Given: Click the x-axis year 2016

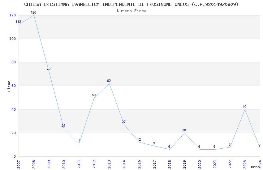Looking at the screenshot, I should click(x=139, y=164).
